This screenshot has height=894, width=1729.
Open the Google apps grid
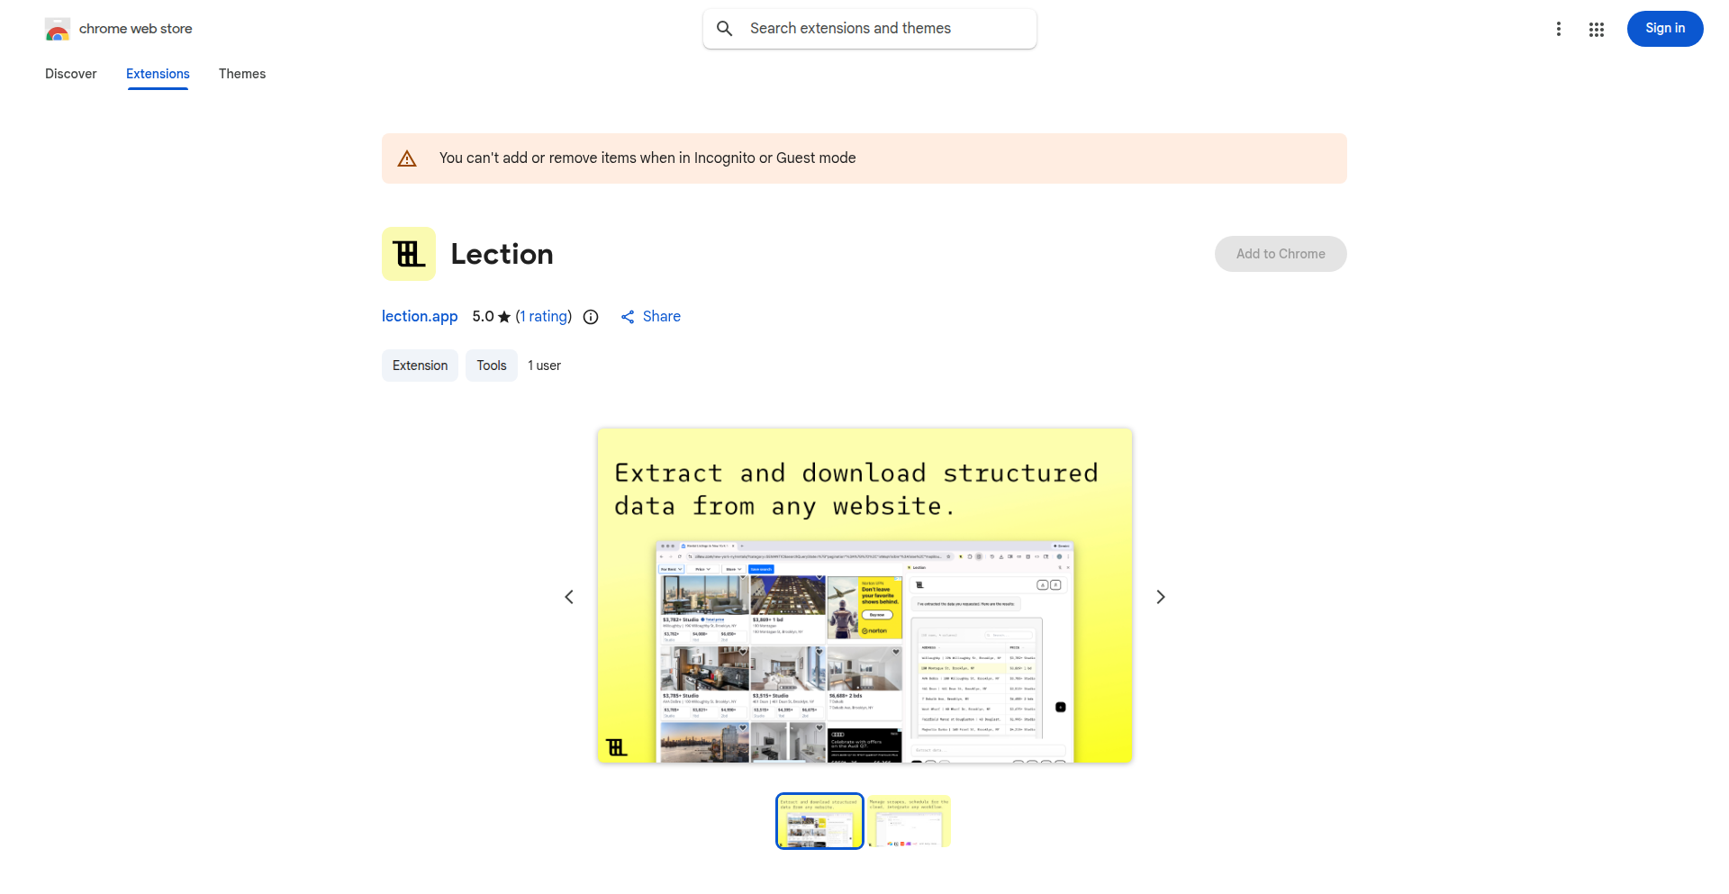coord(1597,30)
